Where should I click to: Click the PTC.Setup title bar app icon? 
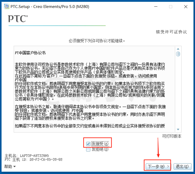pos(6,6)
